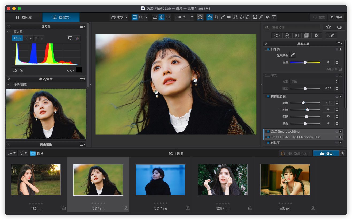Open the Compare dropdown arrow
The width and height of the screenshot is (352, 220).
126,17
